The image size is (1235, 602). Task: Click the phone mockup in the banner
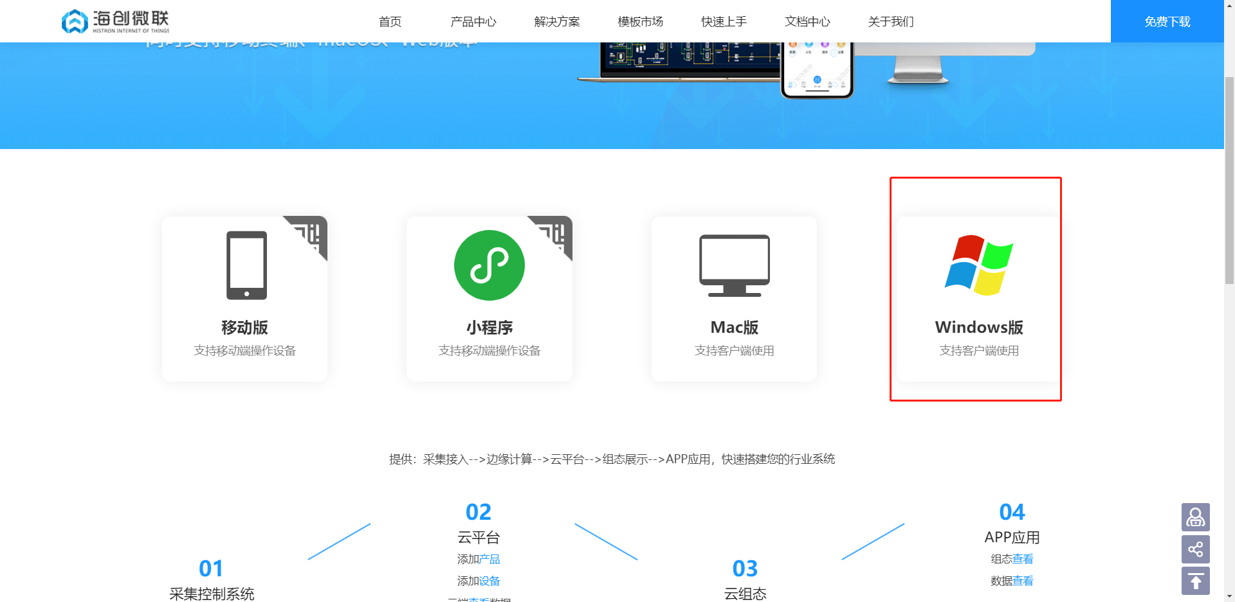pos(818,69)
